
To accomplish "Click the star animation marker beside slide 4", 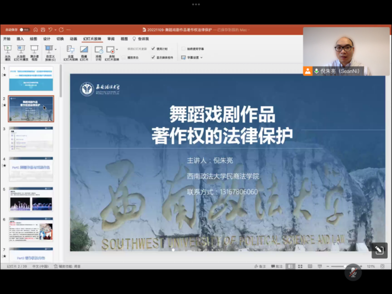I will 4,165.
